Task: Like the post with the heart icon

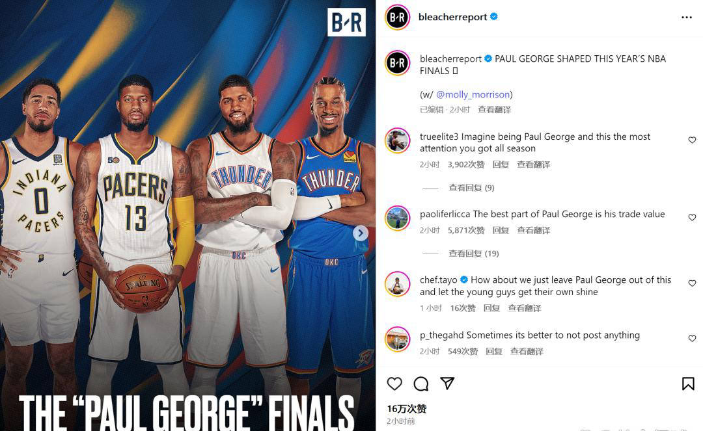Action: (x=394, y=384)
